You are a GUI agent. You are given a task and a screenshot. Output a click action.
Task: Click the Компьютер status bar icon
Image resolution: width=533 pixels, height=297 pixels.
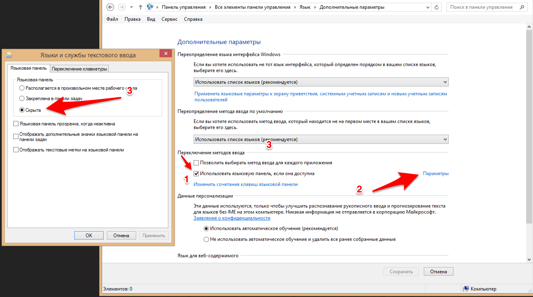click(x=466, y=289)
